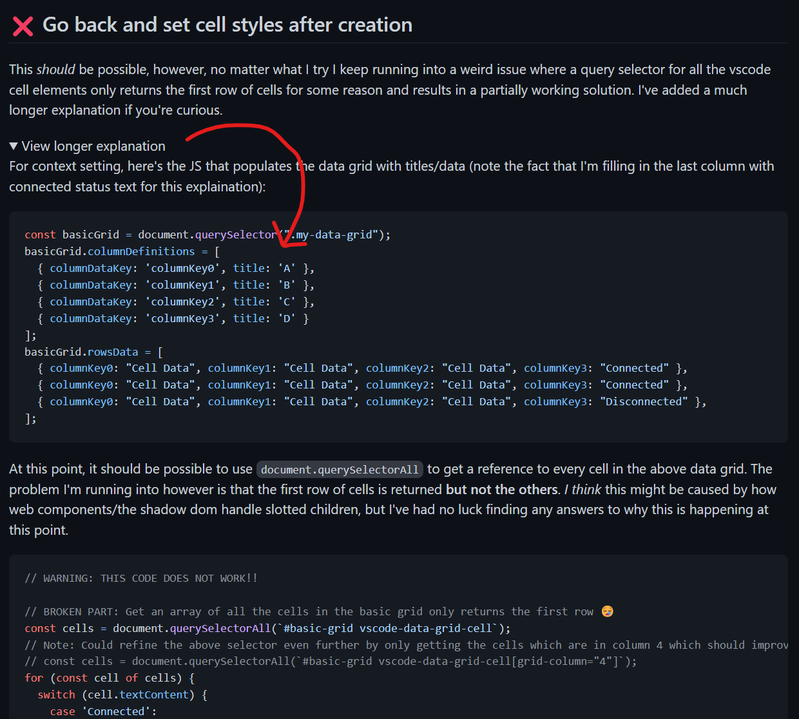Click the inline code "document.querySelectorAll" in the paragraph

tap(340, 470)
